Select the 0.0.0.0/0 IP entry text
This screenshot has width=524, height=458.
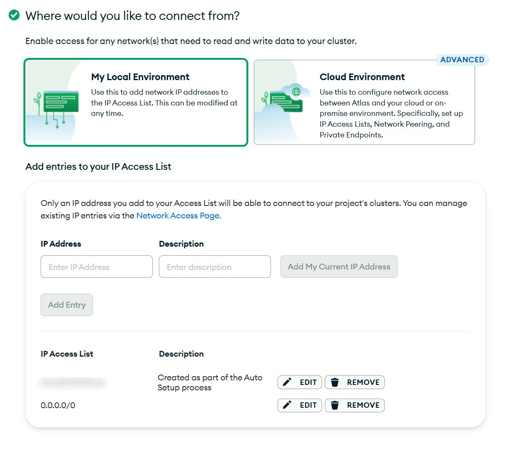(58, 405)
